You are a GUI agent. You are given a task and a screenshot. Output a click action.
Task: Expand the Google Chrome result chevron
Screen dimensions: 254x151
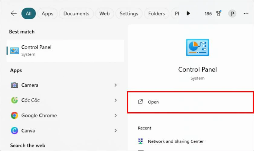116,115
